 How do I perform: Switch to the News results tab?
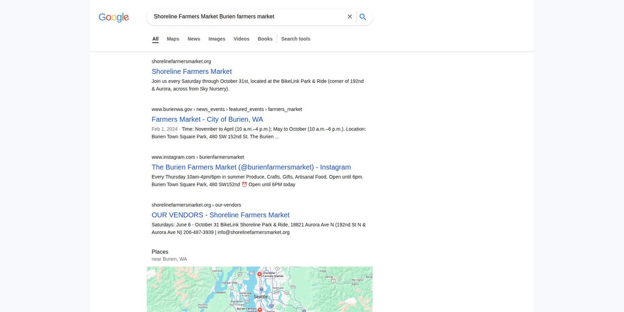(x=194, y=39)
